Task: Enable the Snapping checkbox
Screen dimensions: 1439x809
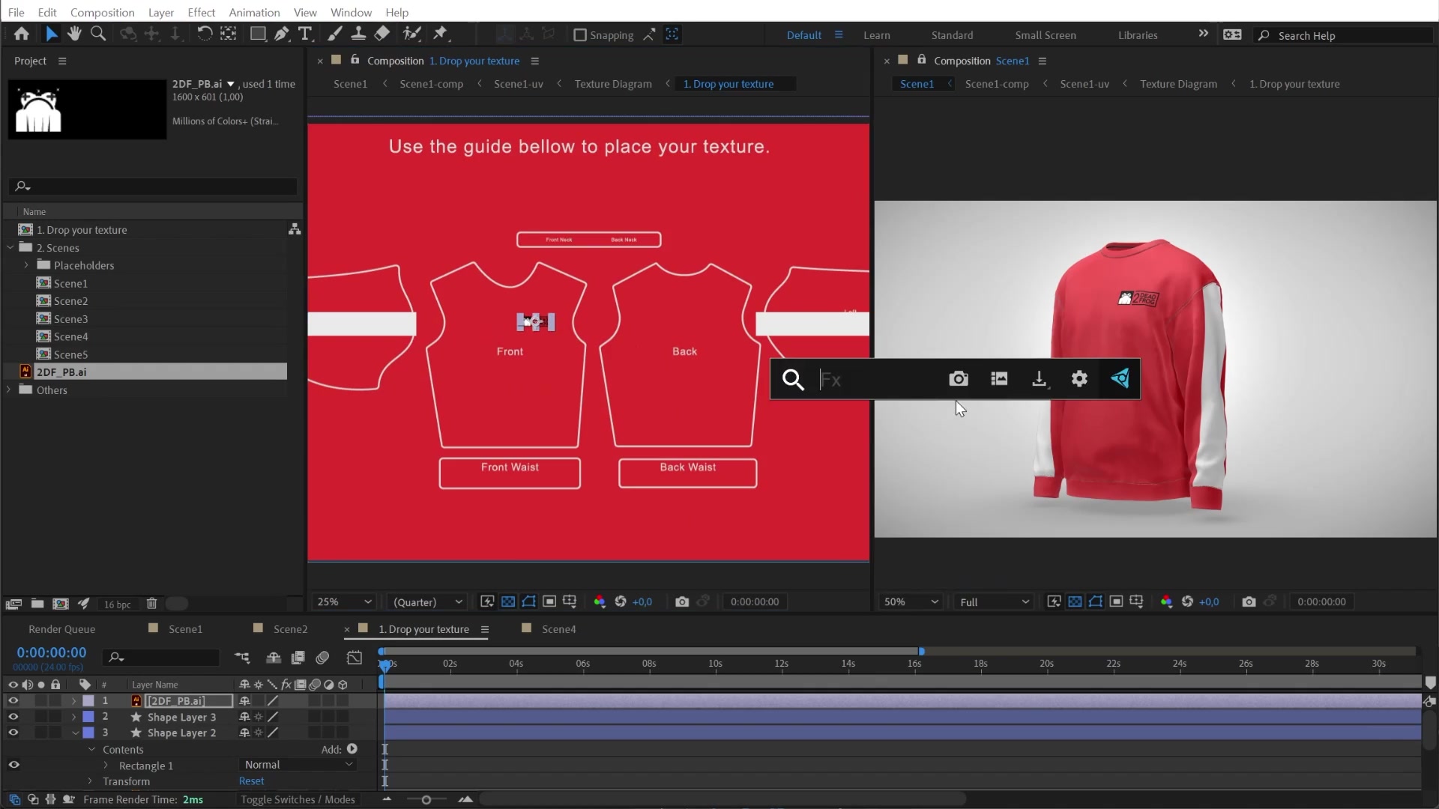Action: click(x=579, y=35)
